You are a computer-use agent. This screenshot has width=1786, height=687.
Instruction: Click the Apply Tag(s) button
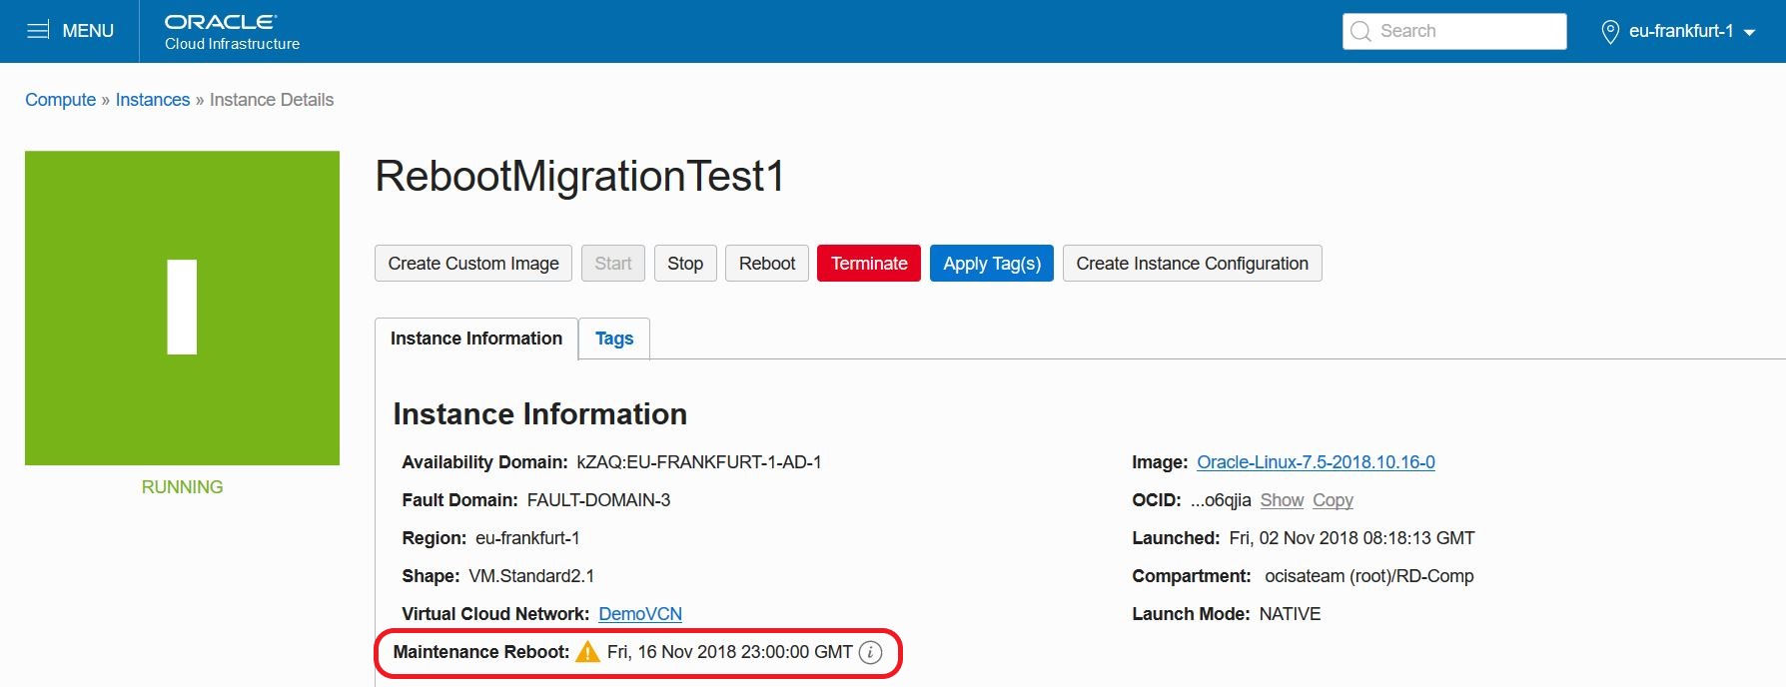pyautogui.click(x=992, y=264)
